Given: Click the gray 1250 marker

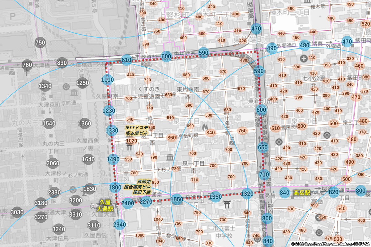Looking at the screenshot, I should coord(83,83).
